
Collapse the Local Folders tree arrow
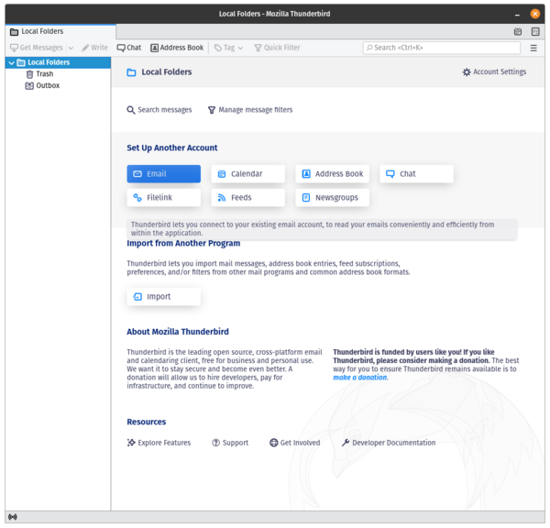point(12,63)
